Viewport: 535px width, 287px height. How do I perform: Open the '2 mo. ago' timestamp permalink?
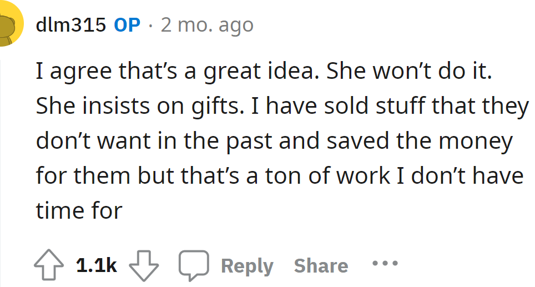point(206,25)
